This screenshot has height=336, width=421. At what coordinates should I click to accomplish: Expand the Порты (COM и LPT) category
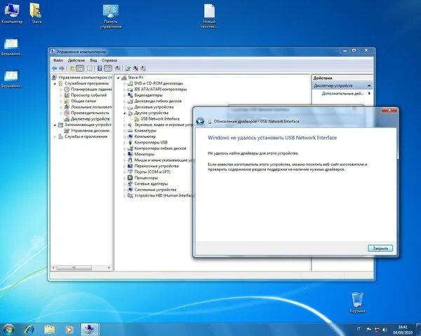pyautogui.click(x=125, y=172)
